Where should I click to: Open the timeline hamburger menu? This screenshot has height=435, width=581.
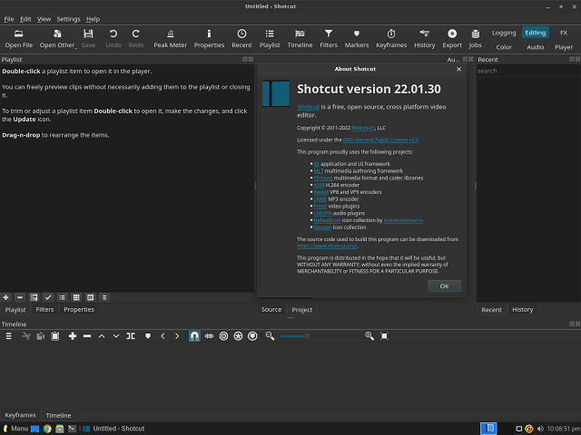tap(9, 336)
